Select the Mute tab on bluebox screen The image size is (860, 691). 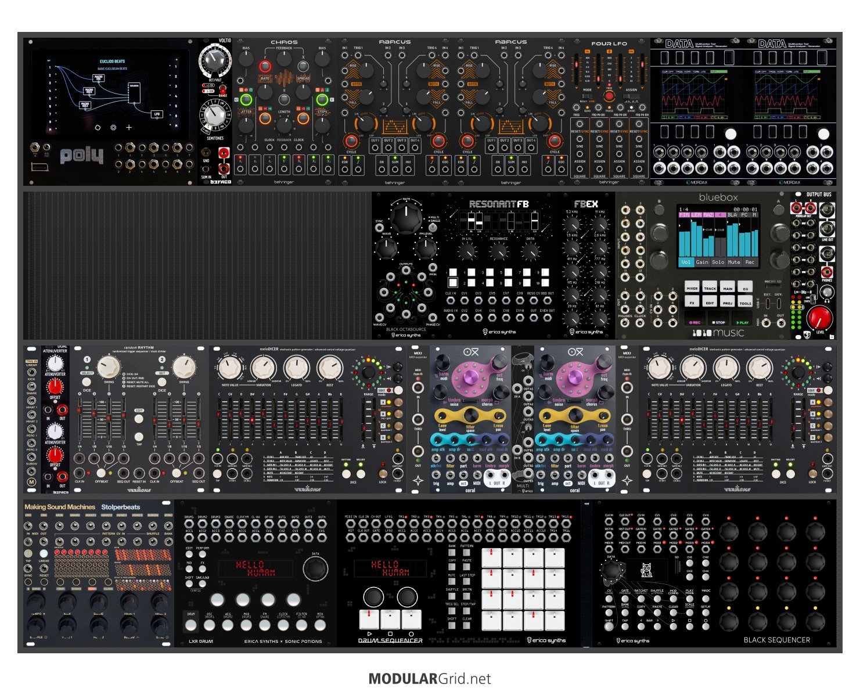tap(734, 262)
